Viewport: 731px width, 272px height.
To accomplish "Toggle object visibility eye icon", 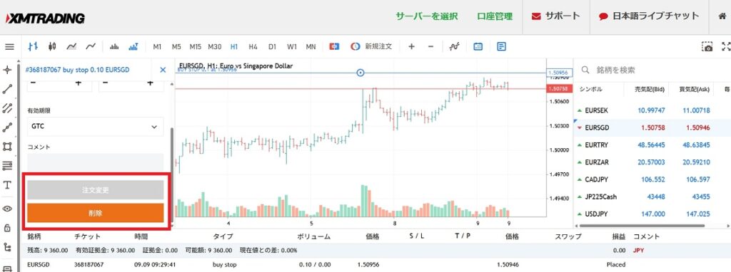I will (x=7, y=209).
